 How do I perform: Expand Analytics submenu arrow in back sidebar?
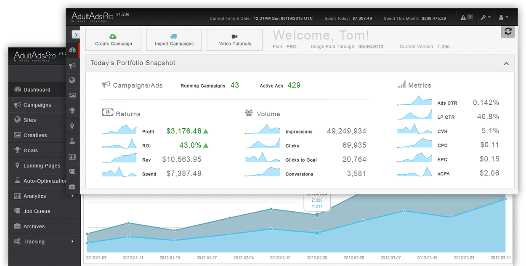tap(72, 196)
